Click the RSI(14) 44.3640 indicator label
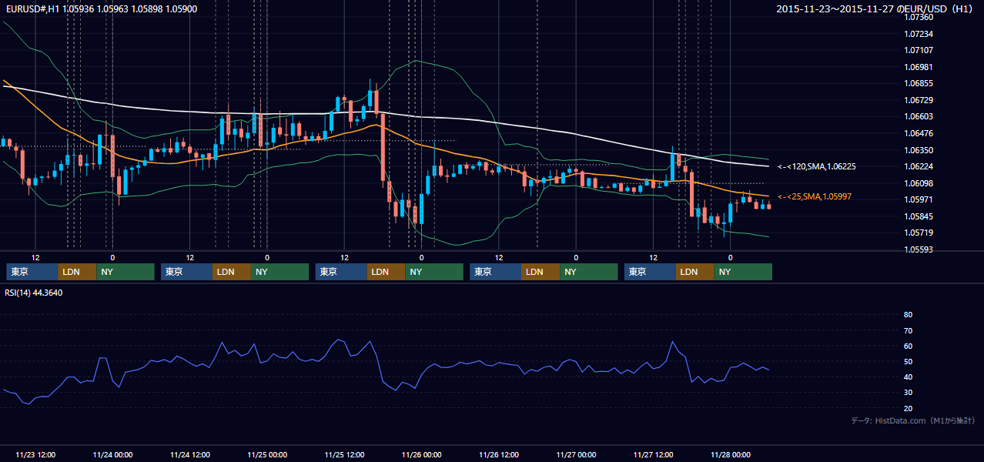The width and height of the screenshot is (984, 462). coord(34,293)
